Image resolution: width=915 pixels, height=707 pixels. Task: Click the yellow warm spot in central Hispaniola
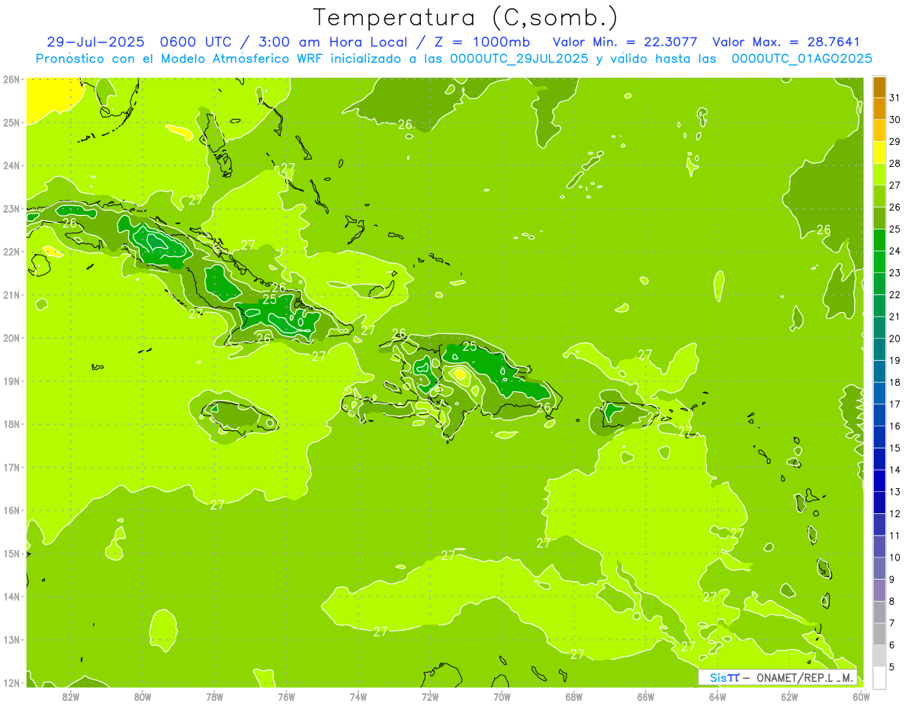tap(459, 374)
